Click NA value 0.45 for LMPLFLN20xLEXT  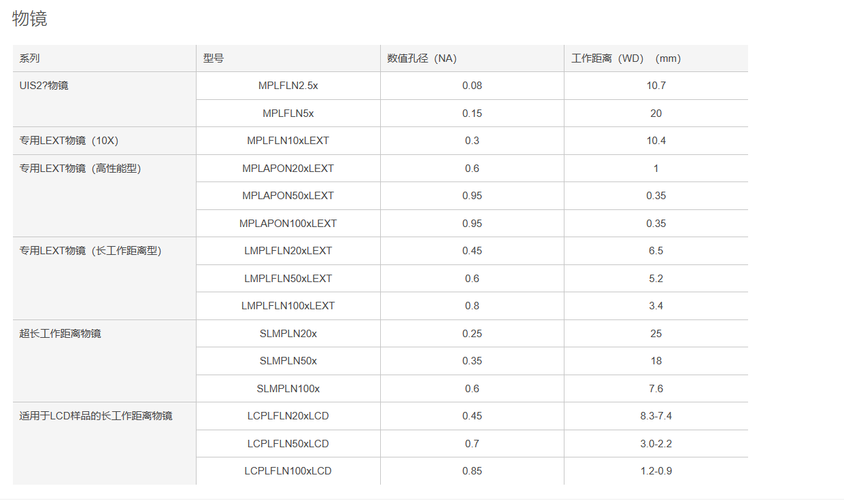pos(472,251)
